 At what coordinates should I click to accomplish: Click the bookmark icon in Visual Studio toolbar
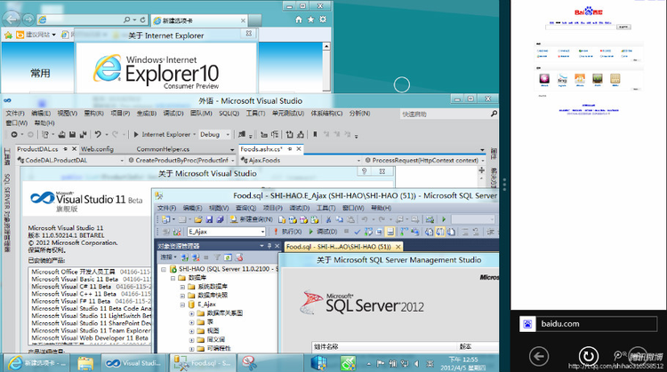(315, 134)
